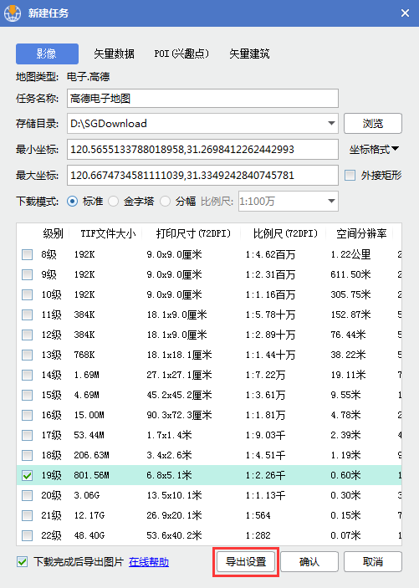419x588 pixels.
Task: Click the 浏览 button
Action: [373, 124]
